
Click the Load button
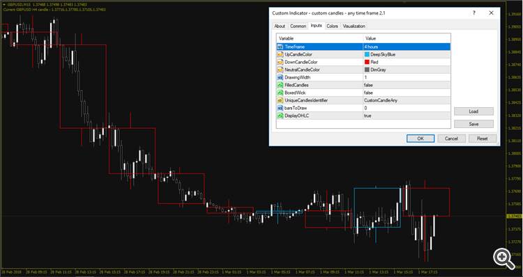click(473, 111)
